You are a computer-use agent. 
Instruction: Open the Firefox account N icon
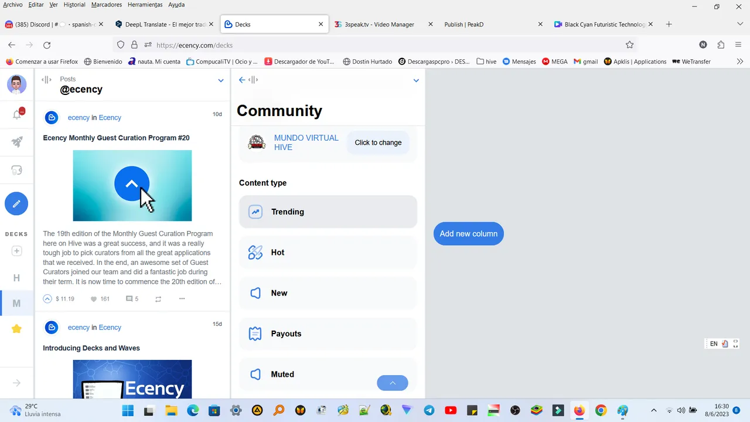coord(703,45)
